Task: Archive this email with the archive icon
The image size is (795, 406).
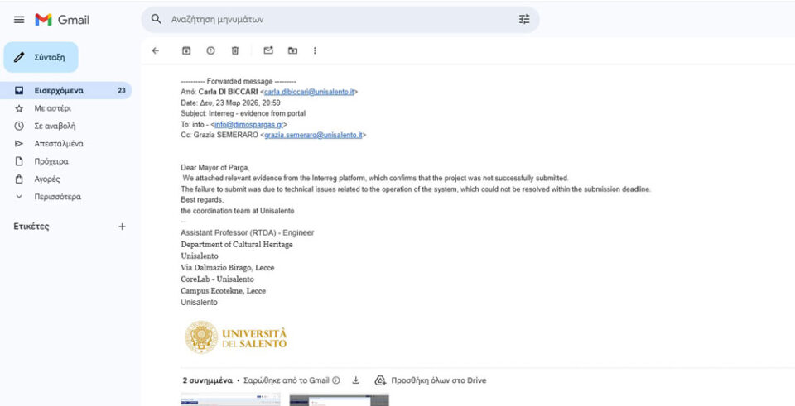Action: point(186,50)
